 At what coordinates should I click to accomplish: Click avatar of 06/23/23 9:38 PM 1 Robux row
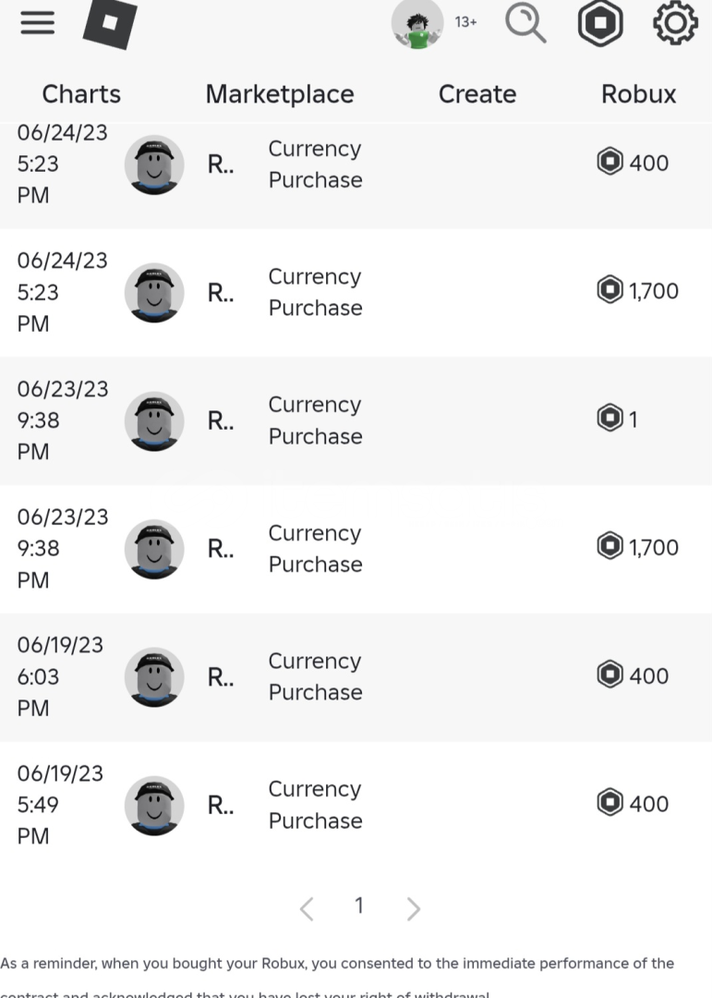click(154, 420)
